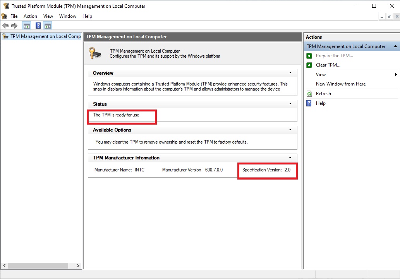Click the Refresh icon in the Actions pane

click(309, 93)
